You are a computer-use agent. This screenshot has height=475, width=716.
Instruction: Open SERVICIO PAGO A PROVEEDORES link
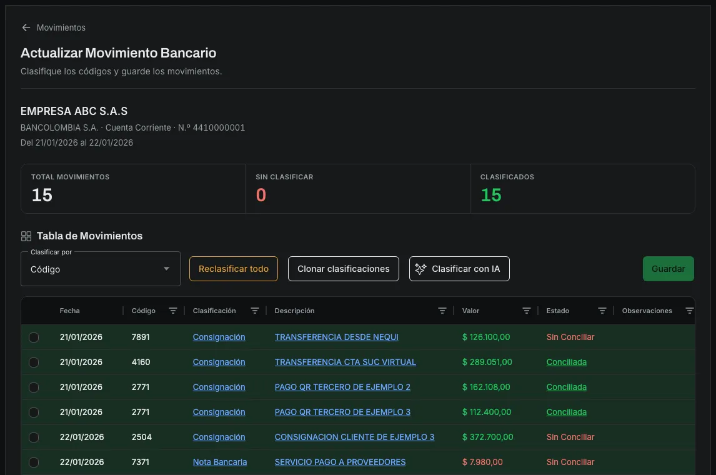(340, 462)
